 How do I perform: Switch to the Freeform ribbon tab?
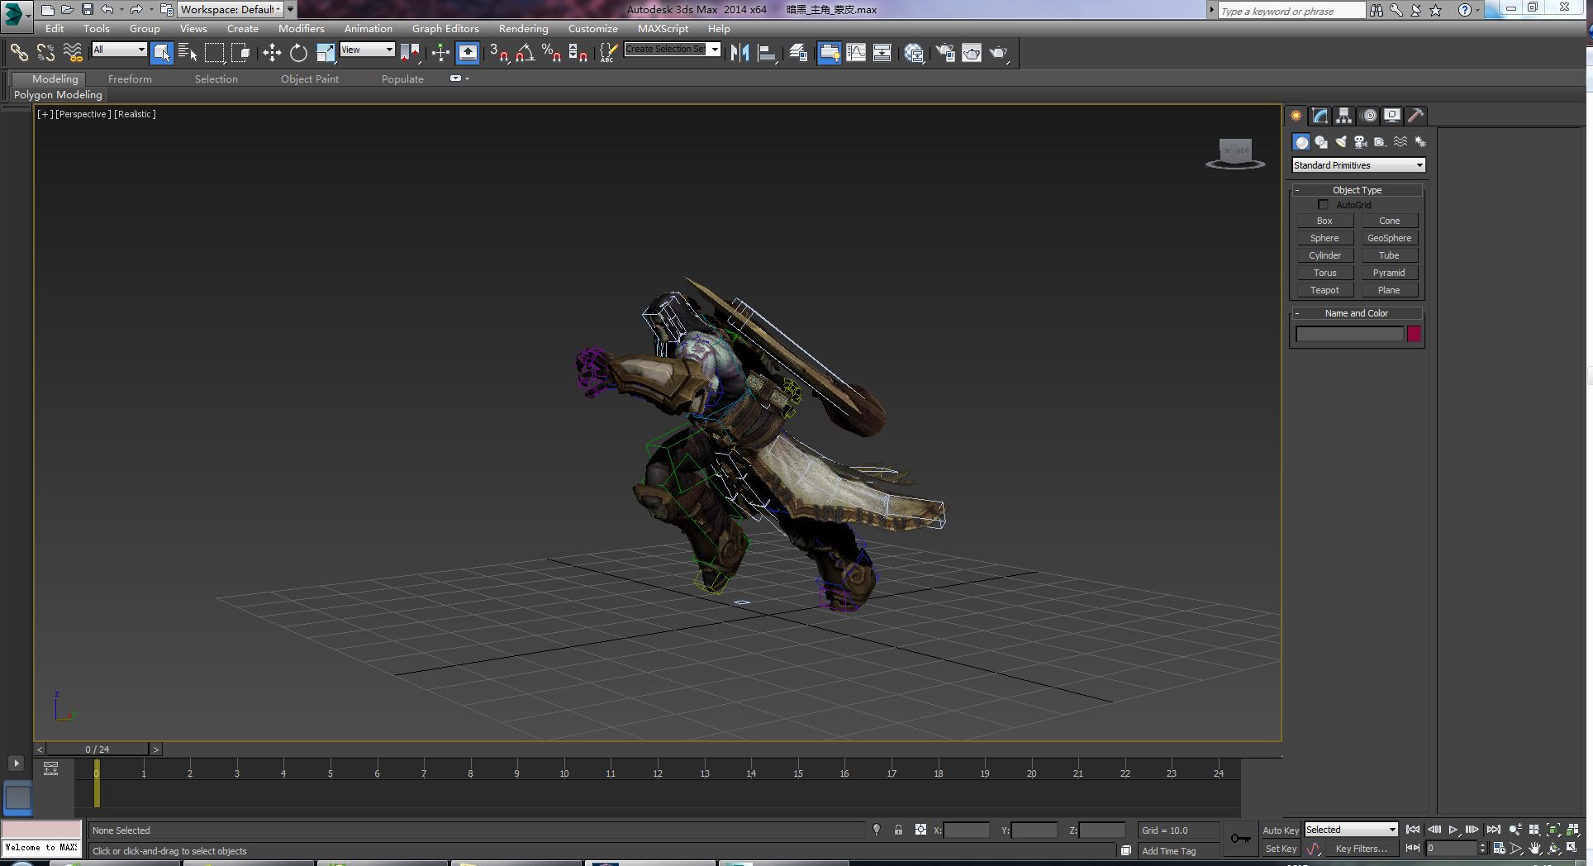point(130,79)
